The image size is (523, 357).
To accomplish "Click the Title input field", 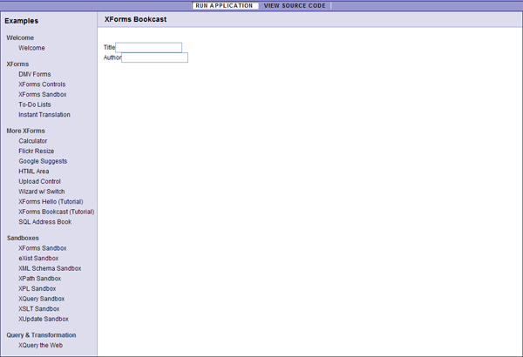I will click(x=148, y=48).
